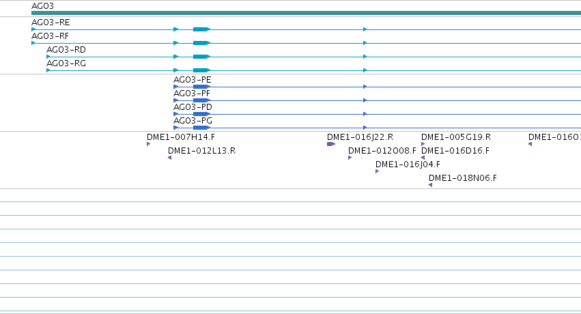Click the AGO3-PD protein label
The height and width of the screenshot is (314, 581).
(193, 107)
